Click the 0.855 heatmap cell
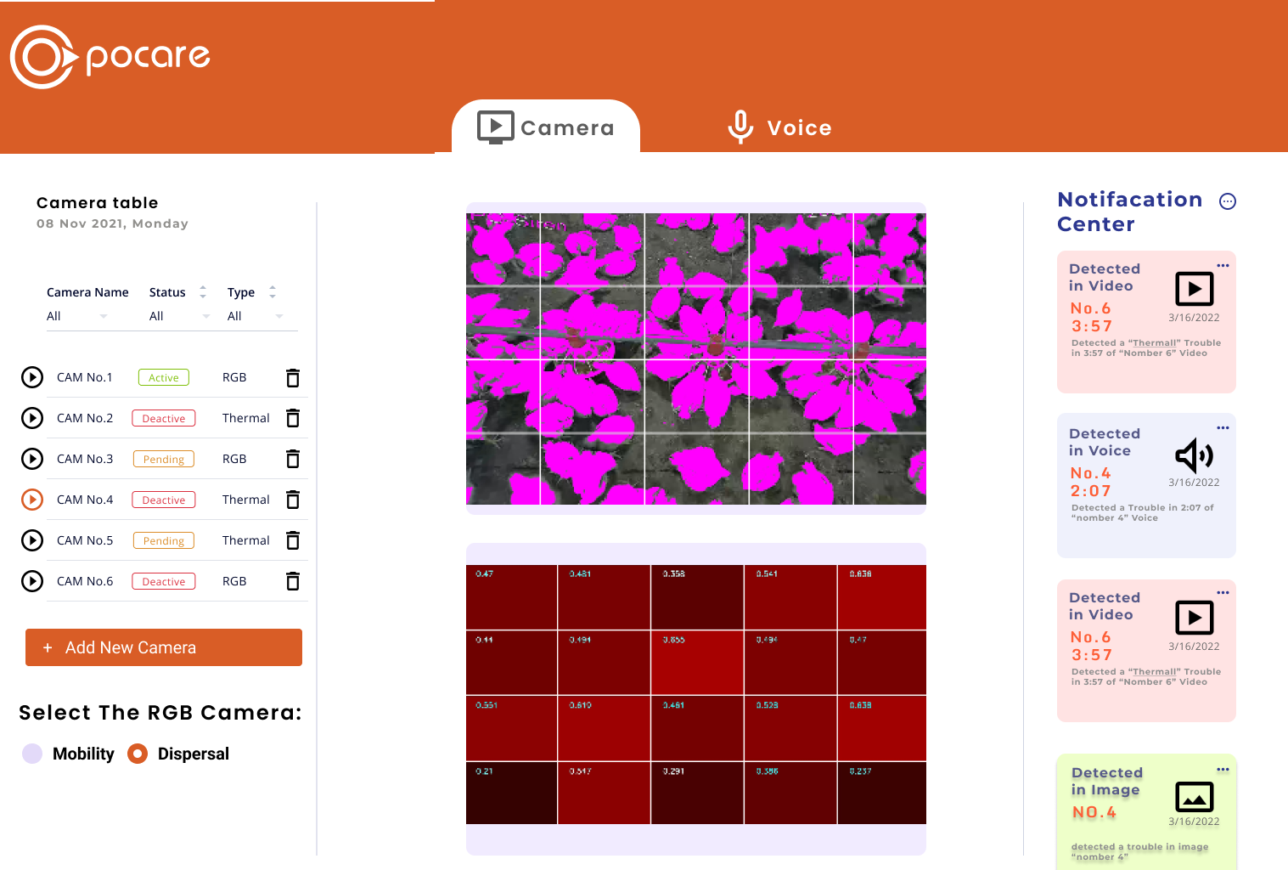Viewport: 1288px width, 870px height. coord(697,663)
